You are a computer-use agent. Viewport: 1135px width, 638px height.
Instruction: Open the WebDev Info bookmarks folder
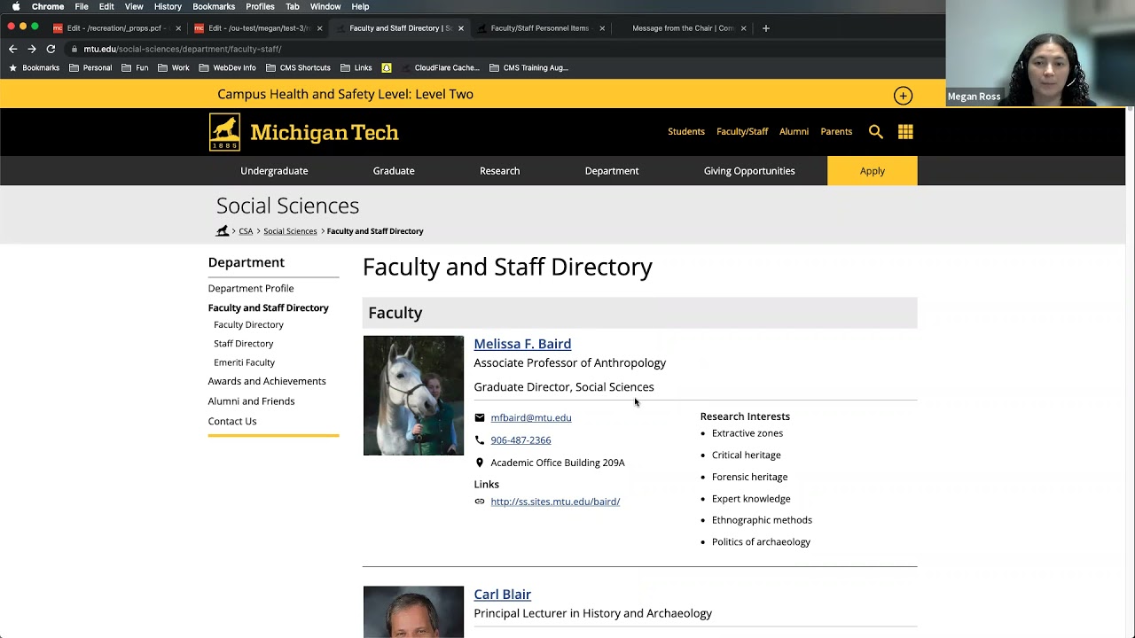[228, 67]
